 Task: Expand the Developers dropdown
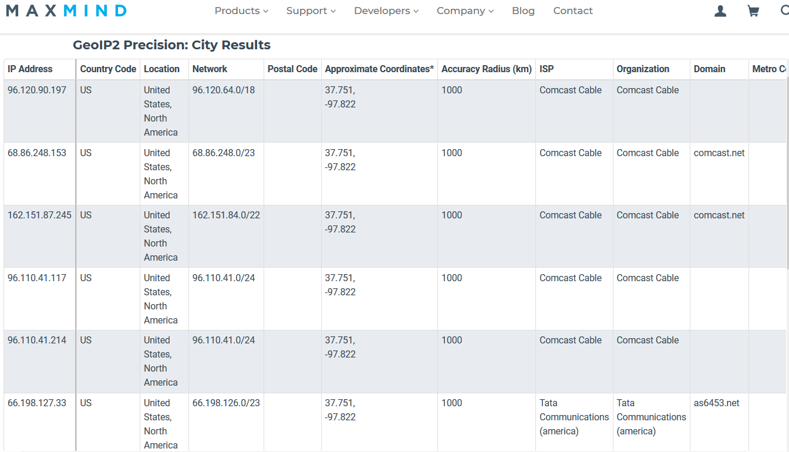click(x=386, y=11)
